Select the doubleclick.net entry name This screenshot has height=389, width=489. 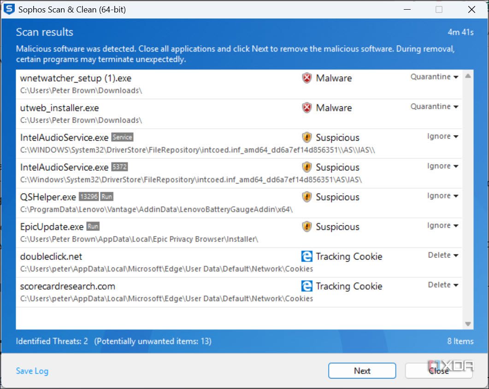(51, 256)
